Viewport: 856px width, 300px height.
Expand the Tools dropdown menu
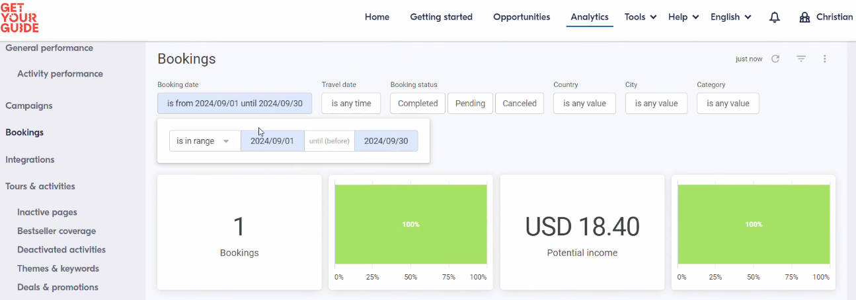[x=641, y=17]
